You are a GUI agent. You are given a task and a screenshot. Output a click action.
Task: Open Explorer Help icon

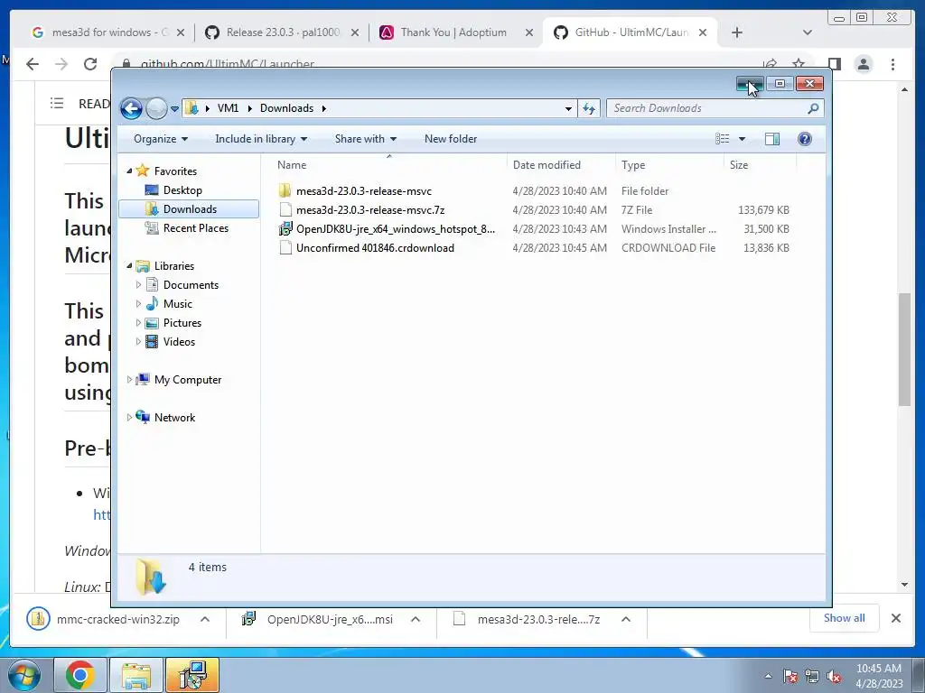(805, 139)
